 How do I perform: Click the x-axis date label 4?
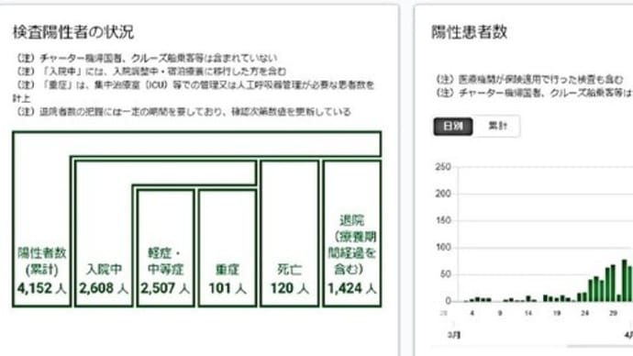coord(472,313)
